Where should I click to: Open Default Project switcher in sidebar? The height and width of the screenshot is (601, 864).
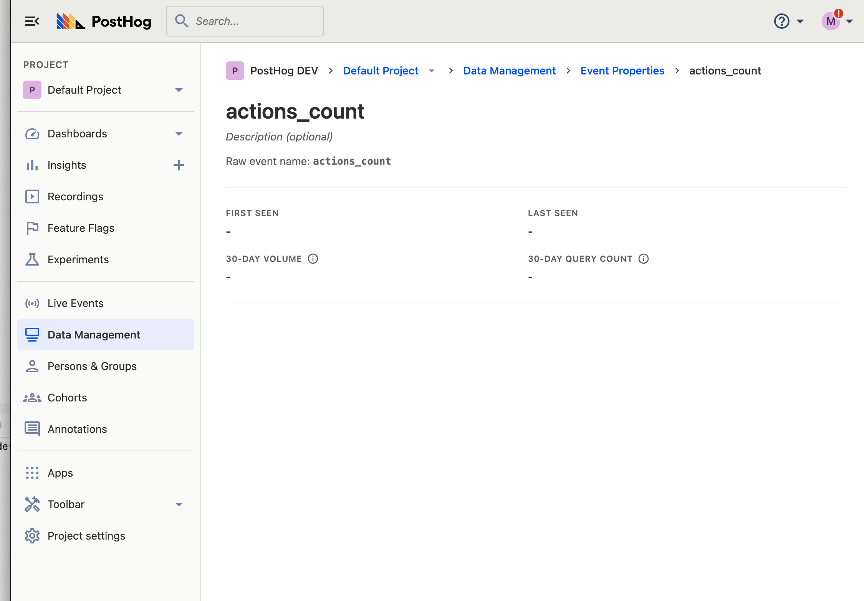(103, 90)
